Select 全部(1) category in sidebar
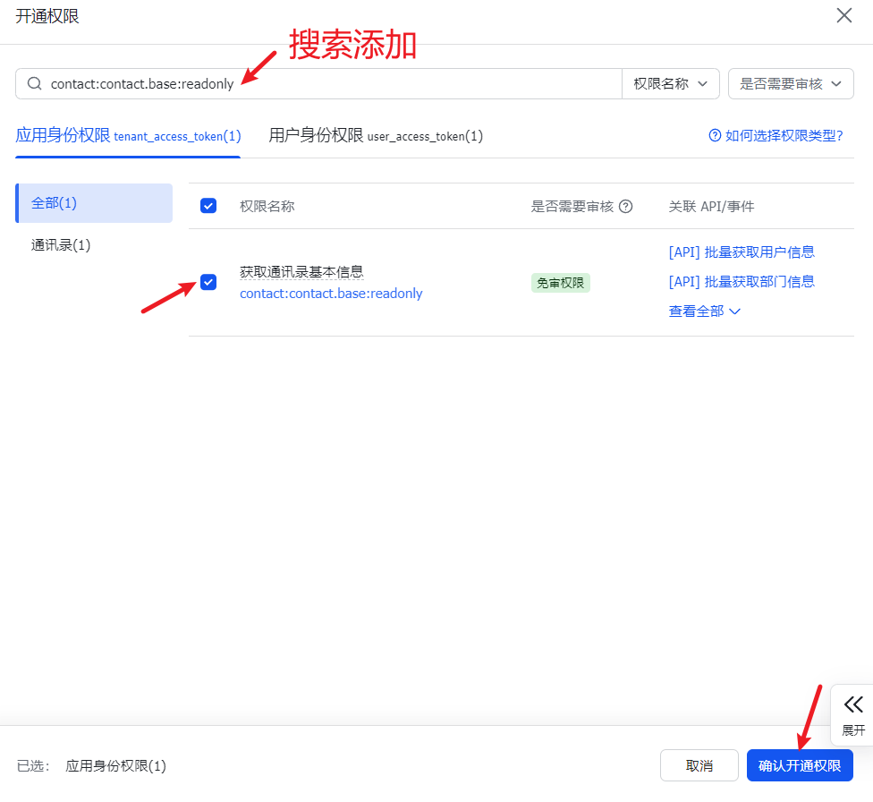This screenshot has height=802, width=873. 94,203
